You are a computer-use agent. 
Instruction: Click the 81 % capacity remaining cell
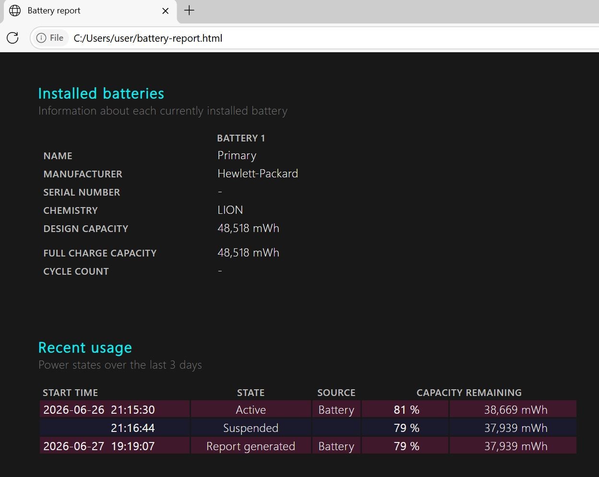coord(405,409)
